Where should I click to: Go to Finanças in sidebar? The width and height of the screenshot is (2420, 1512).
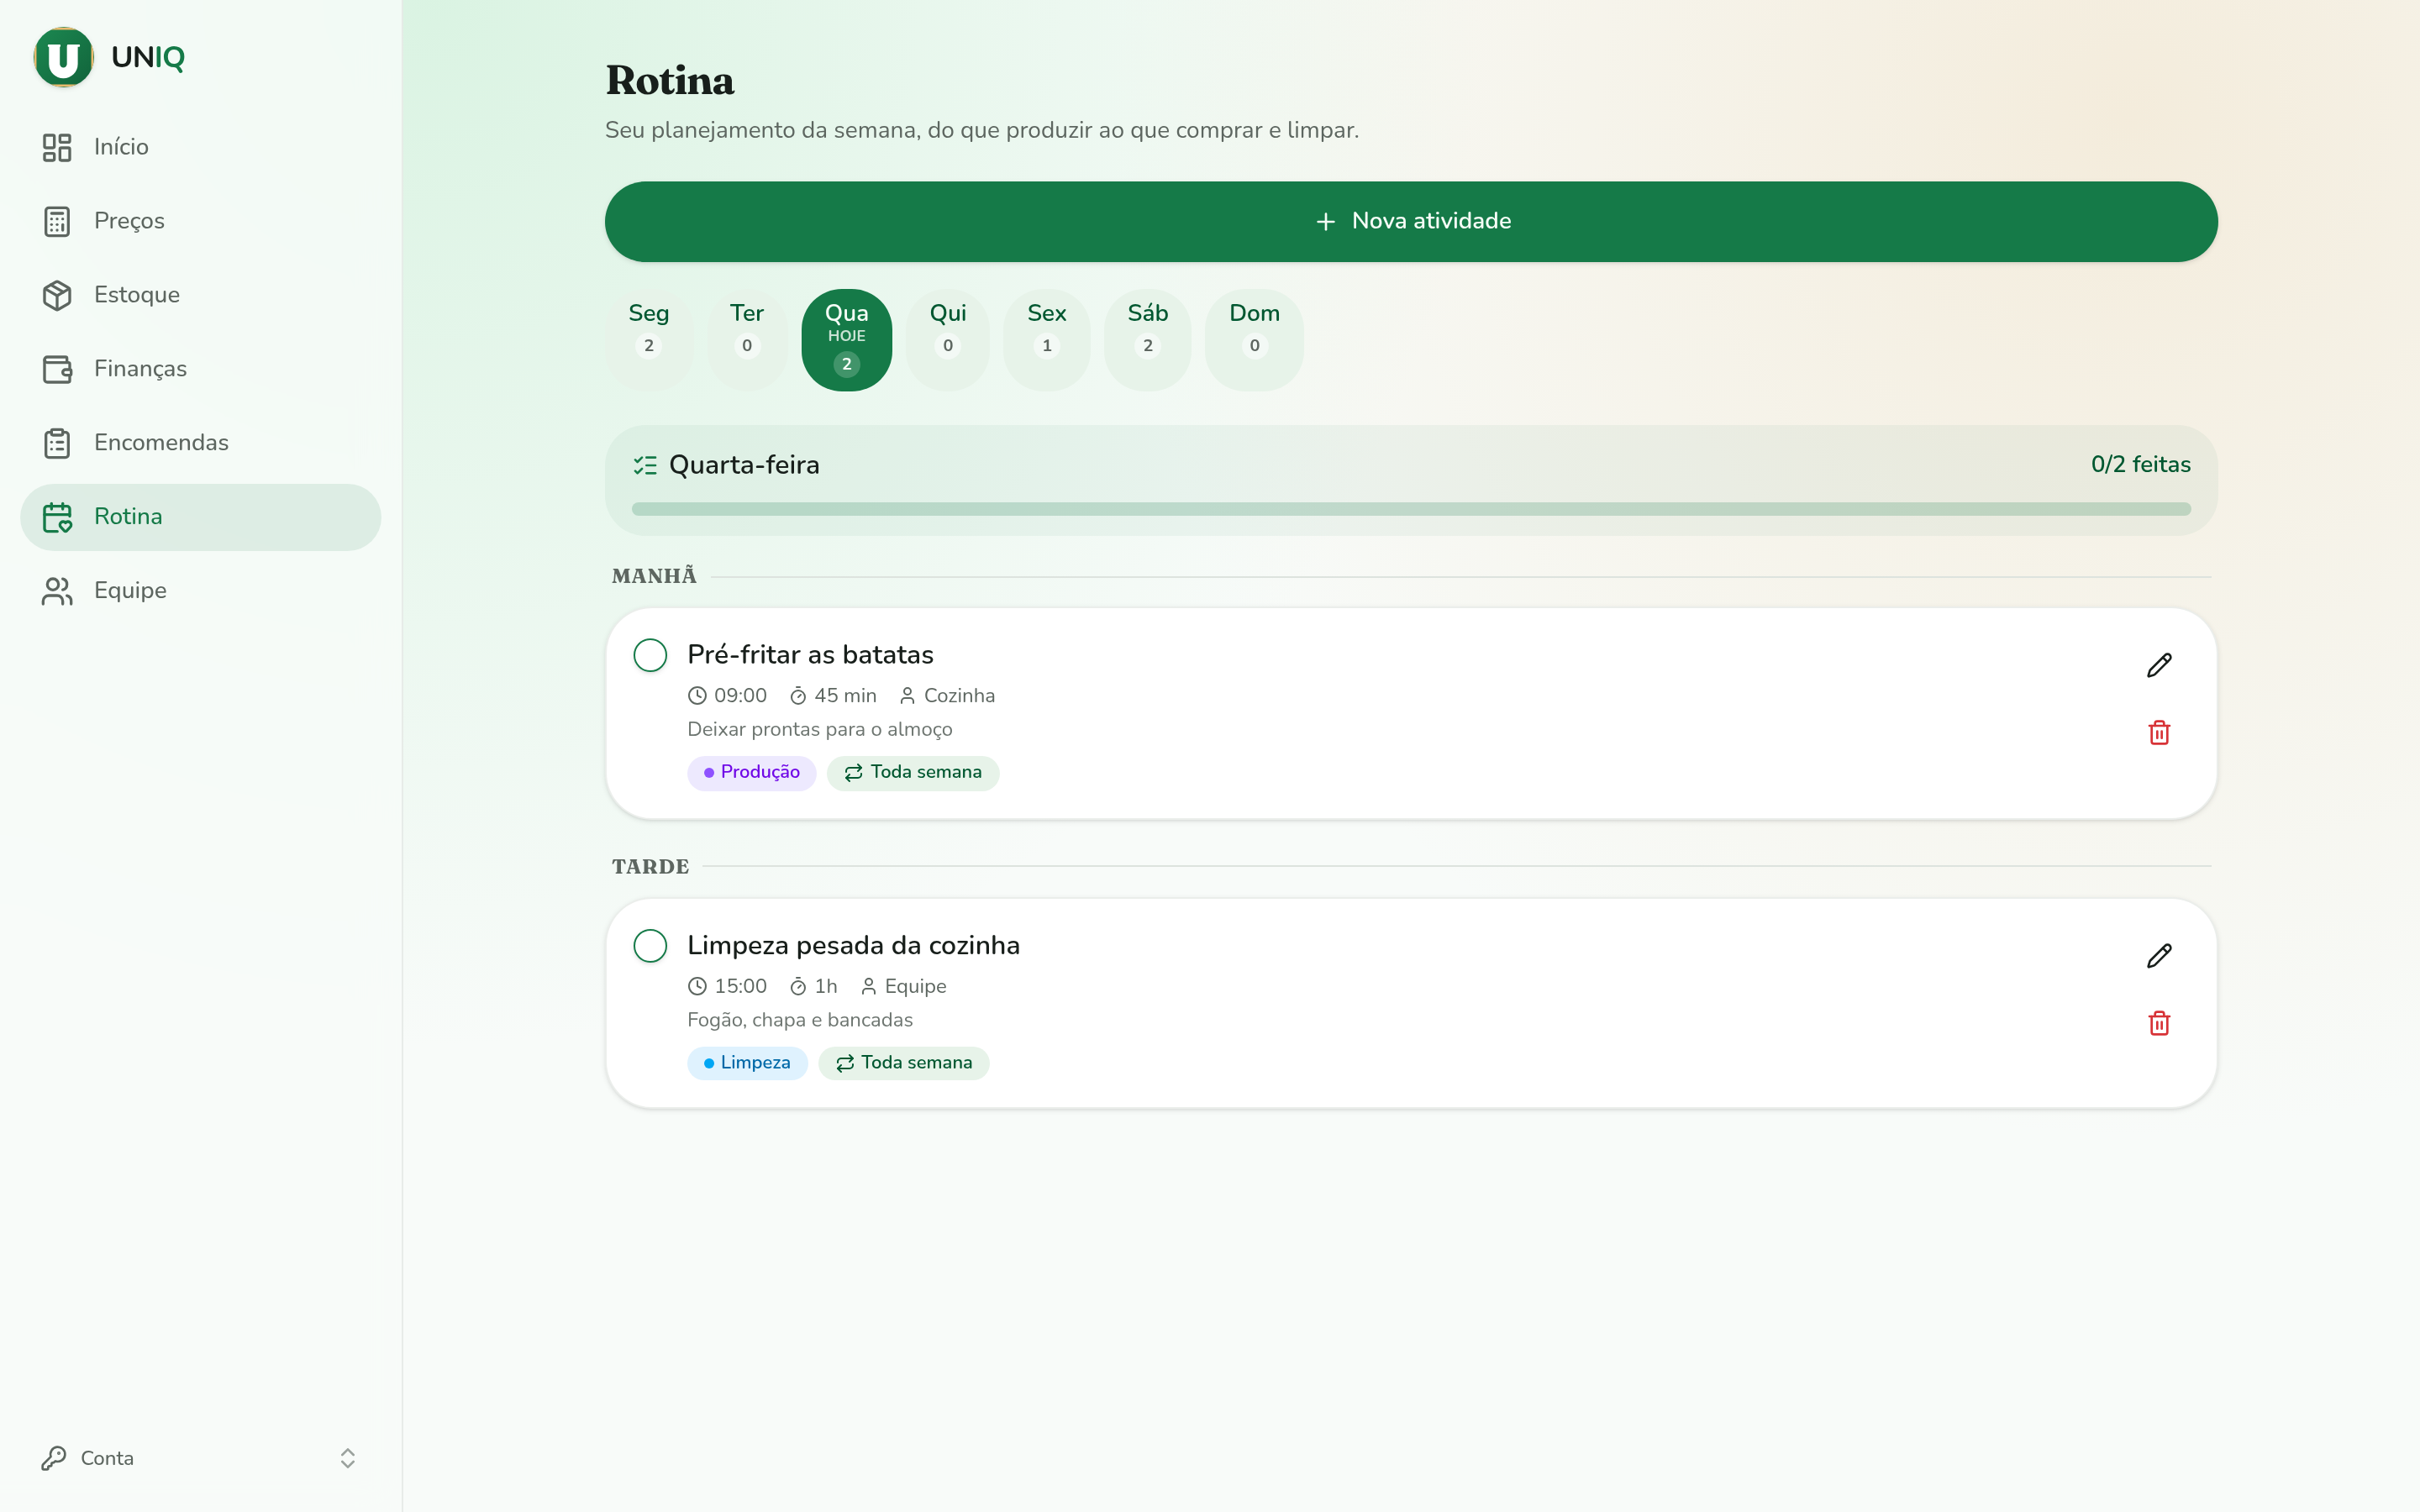[200, 369]
